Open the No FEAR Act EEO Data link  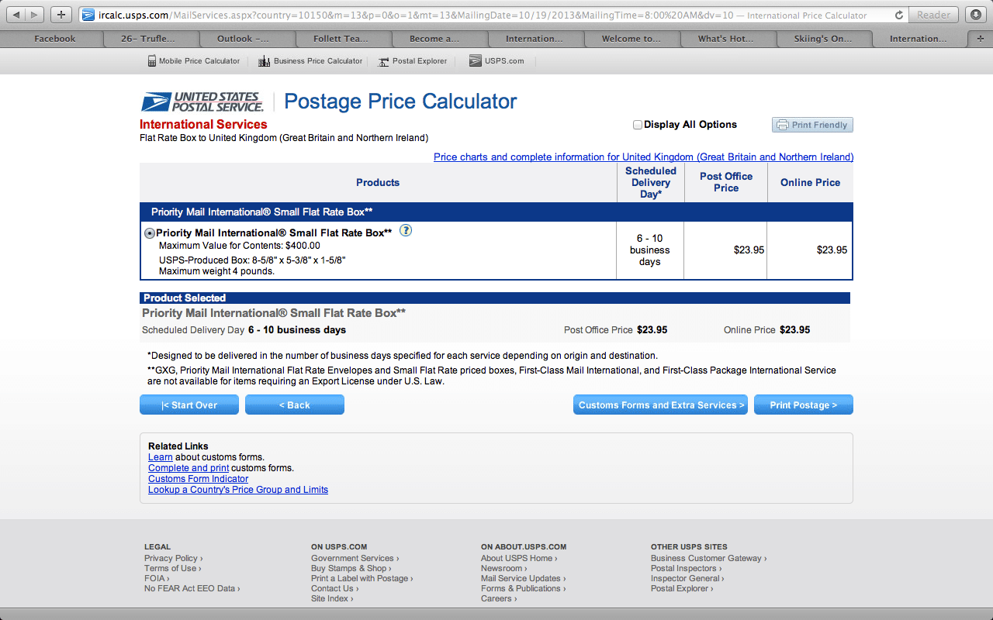192,588
